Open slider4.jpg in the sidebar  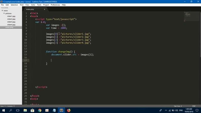click(11, 24)
